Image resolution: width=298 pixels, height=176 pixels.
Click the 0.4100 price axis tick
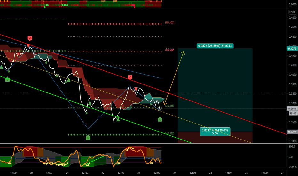coord(292,65)
